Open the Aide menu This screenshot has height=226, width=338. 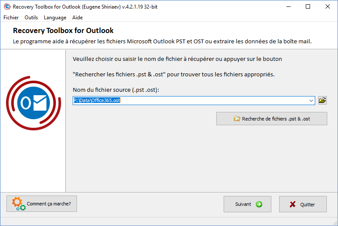pyautogui.click(x=77, y=18)
